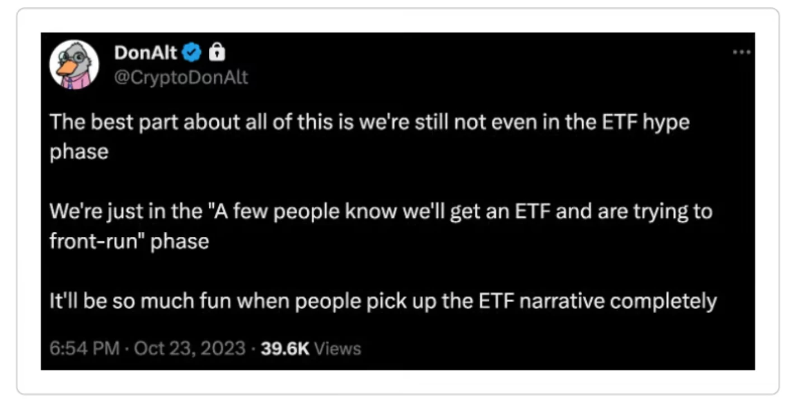
Task: Click the duck profile avatar
Action: coord(74,64)
